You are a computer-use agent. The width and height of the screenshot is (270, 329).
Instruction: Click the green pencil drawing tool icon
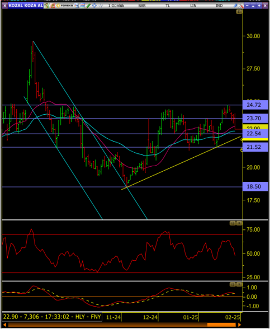pyautogui.click(x=88, y=6)
